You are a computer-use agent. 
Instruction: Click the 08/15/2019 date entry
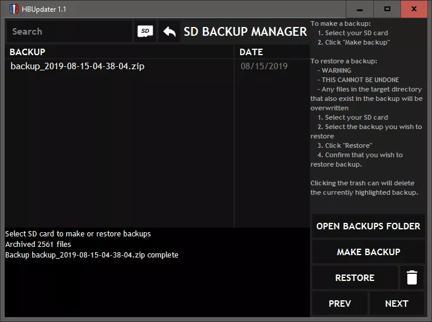pyautogui.click(x=264, y=66)
